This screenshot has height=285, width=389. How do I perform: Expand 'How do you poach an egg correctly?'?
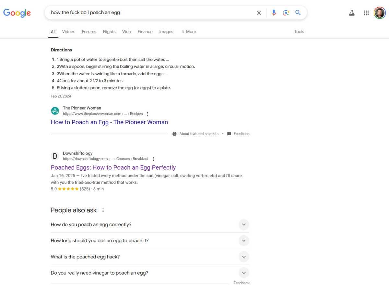point(244,224)
